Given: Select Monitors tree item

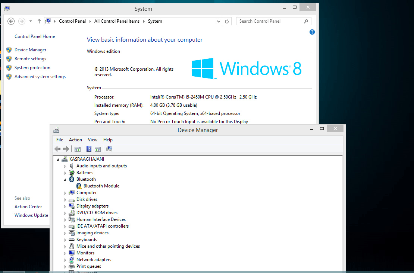Looking at the screenshot, I should [85, 253].
